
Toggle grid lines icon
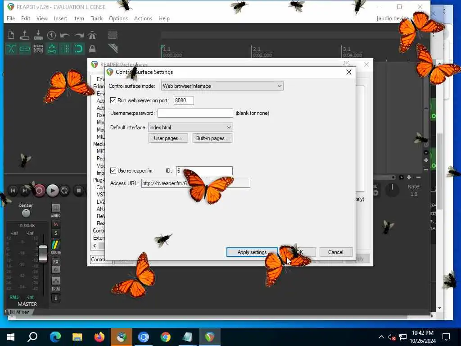tap(65, 49)
